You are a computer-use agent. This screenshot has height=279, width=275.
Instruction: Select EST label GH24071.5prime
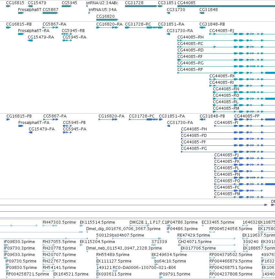coord(195,242)
